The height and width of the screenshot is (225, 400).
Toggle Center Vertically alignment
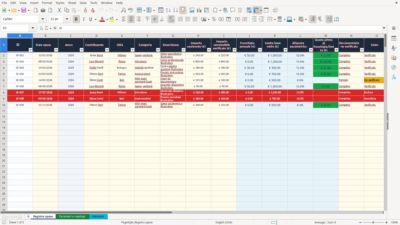tap(155, 19)
